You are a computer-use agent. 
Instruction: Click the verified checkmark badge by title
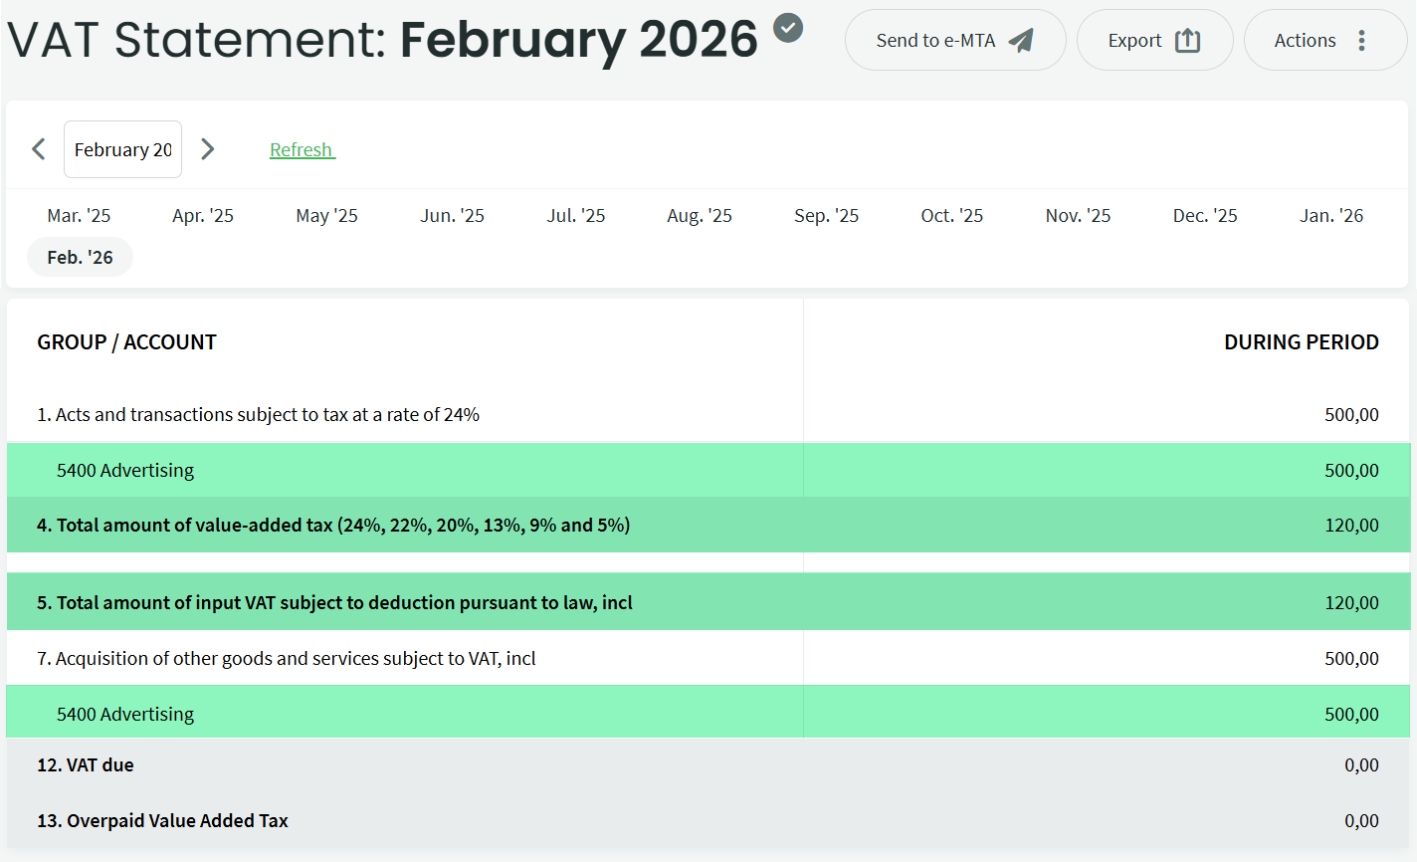point(788,28)
